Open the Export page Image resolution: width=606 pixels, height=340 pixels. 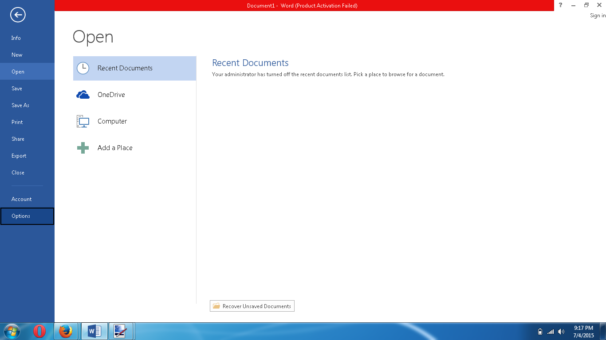27,156
